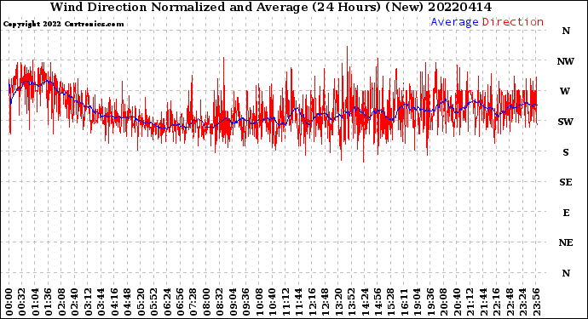Click the '19:36' time axis label

point(430,302)
